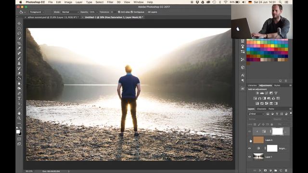Open the Mode Normal dropdown
Screen dimensions: 308x173
click(x=70, y=12)
